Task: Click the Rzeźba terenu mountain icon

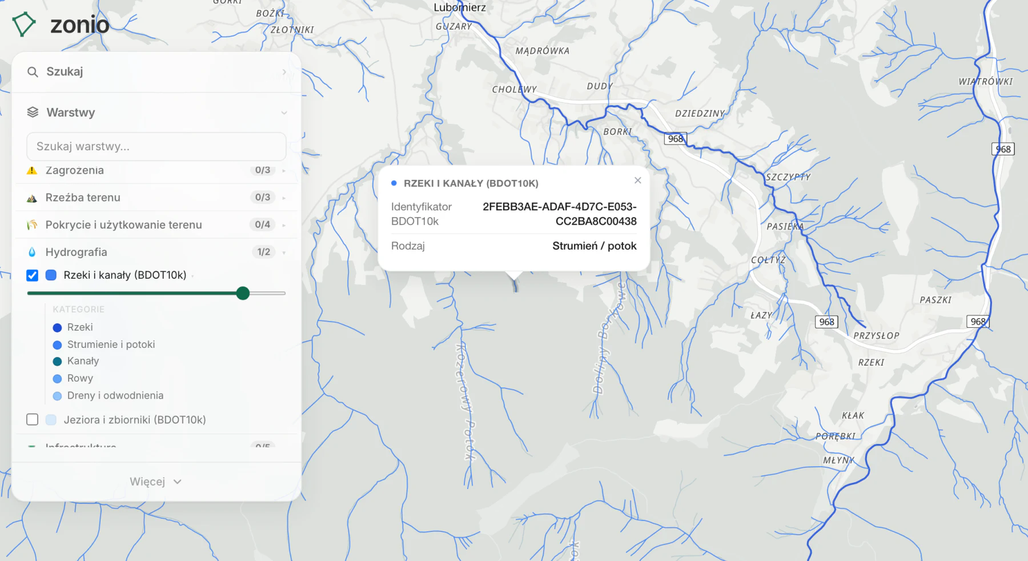Action: click(32, 198)
